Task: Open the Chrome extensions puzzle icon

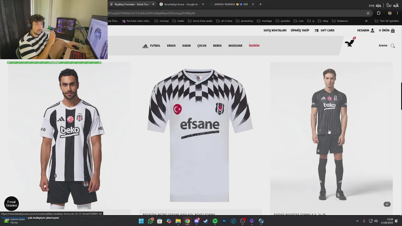Action: click(378, 13)
